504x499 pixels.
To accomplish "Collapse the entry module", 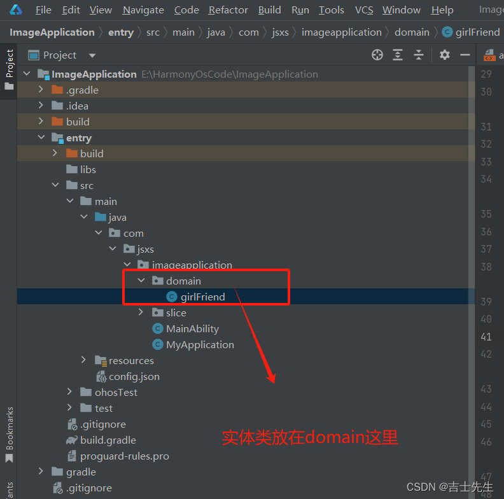I will tap(41, 137).
